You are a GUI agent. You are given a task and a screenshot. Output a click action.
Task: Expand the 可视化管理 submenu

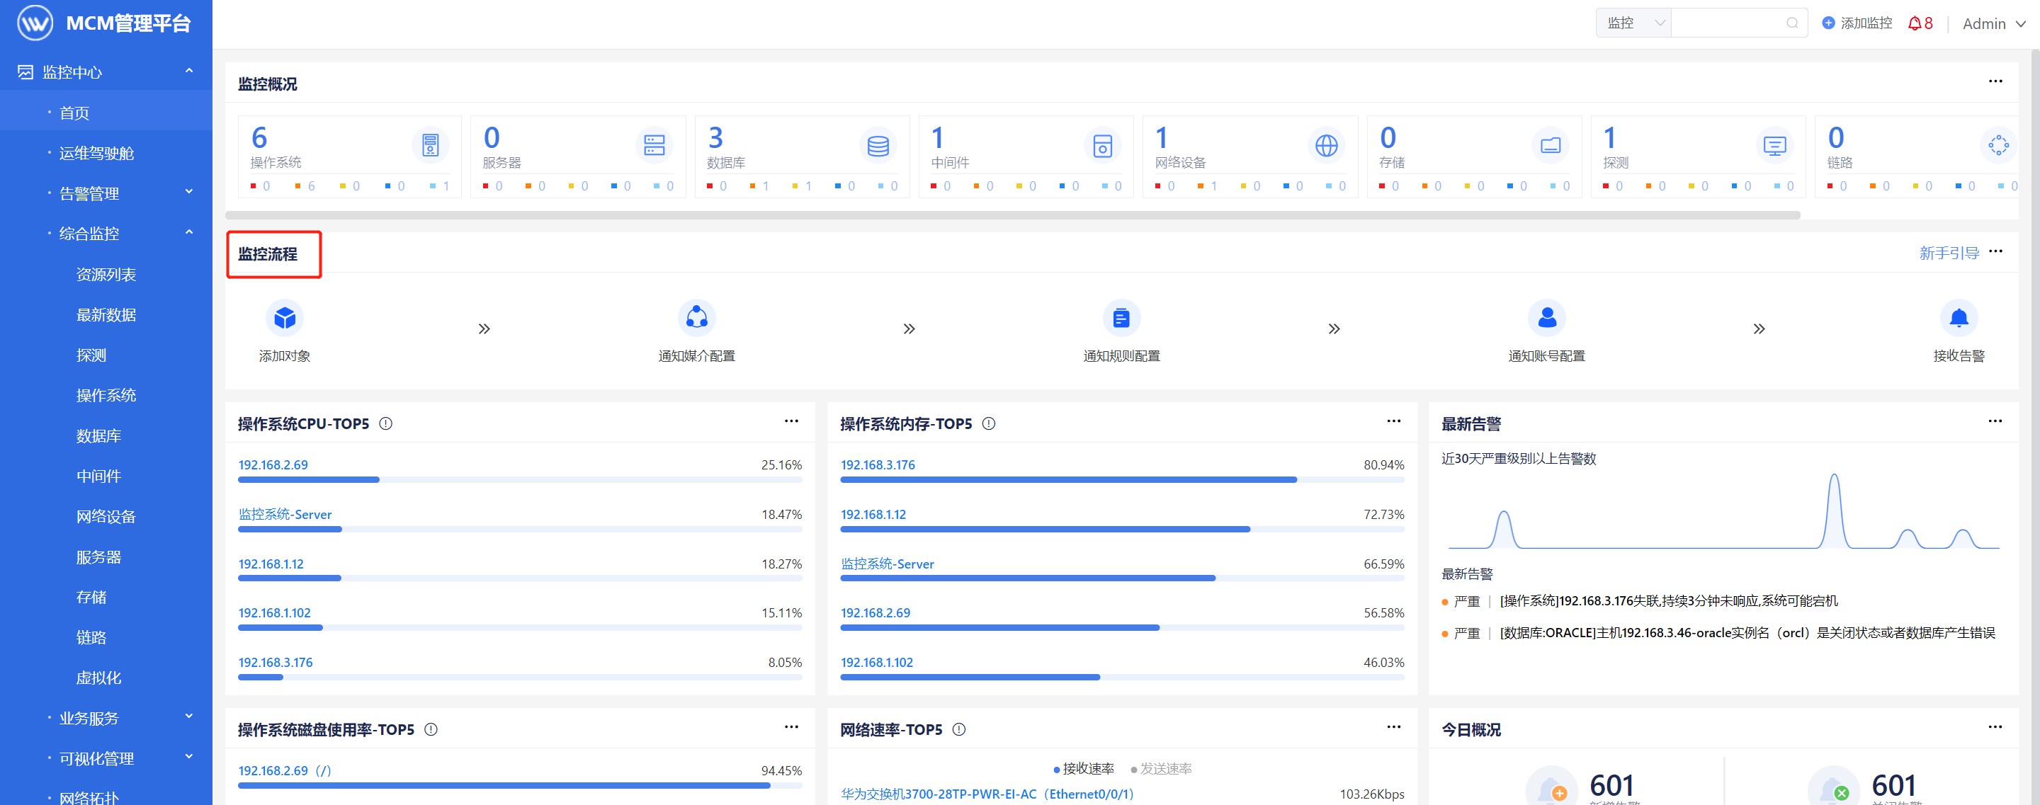[x=106, y=758]
